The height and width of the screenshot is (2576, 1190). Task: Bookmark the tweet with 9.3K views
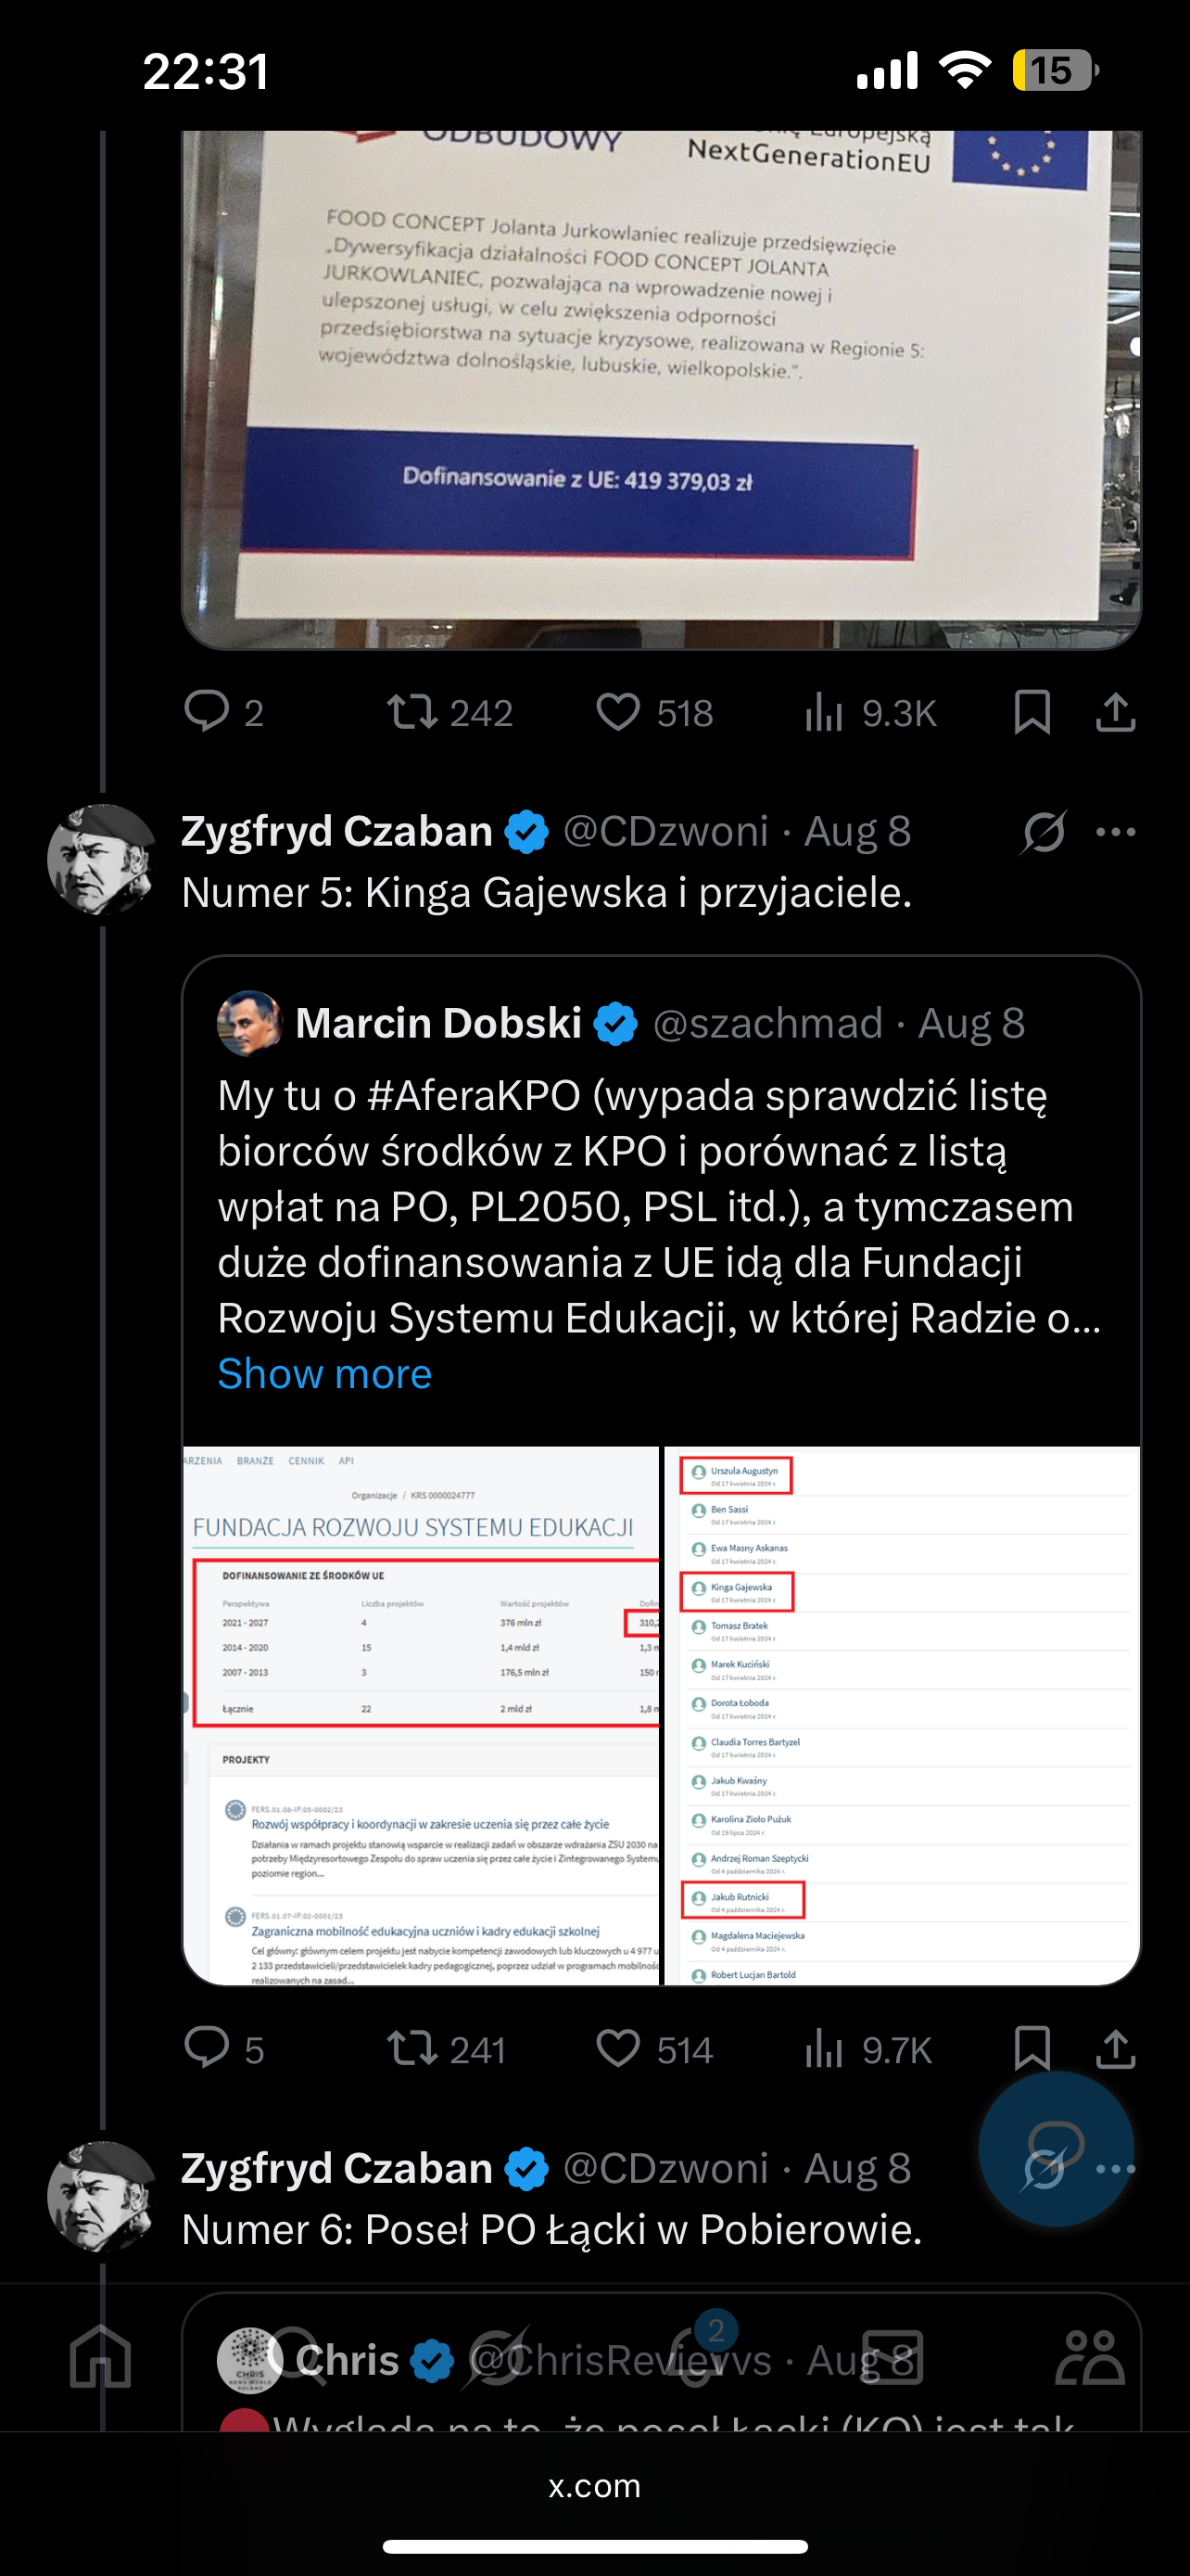[x=1032, y=713]
